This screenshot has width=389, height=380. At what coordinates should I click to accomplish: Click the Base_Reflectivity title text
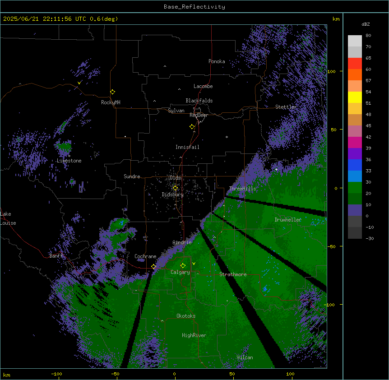(194, 7)
